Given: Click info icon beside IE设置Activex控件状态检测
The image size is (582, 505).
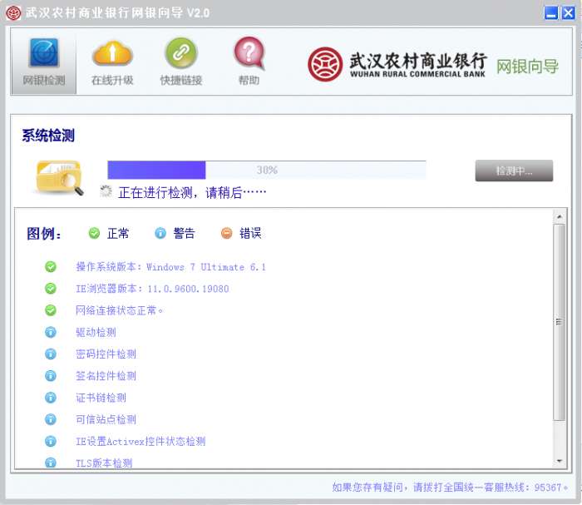Looking at the screenshot, I should coord(51,441).
